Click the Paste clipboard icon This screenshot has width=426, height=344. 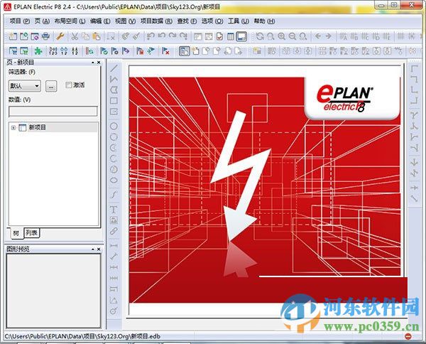pyautogui.click(x=97, y=36)
